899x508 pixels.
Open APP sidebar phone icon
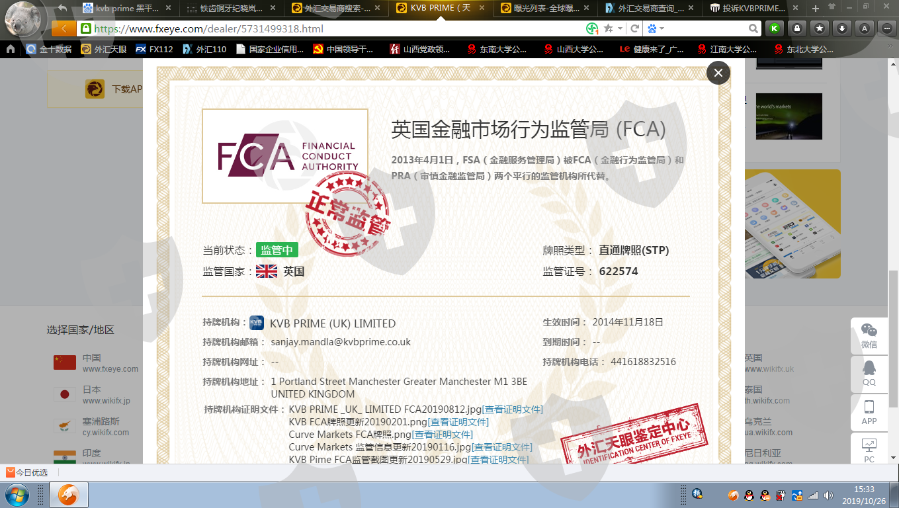coord(869,412)
